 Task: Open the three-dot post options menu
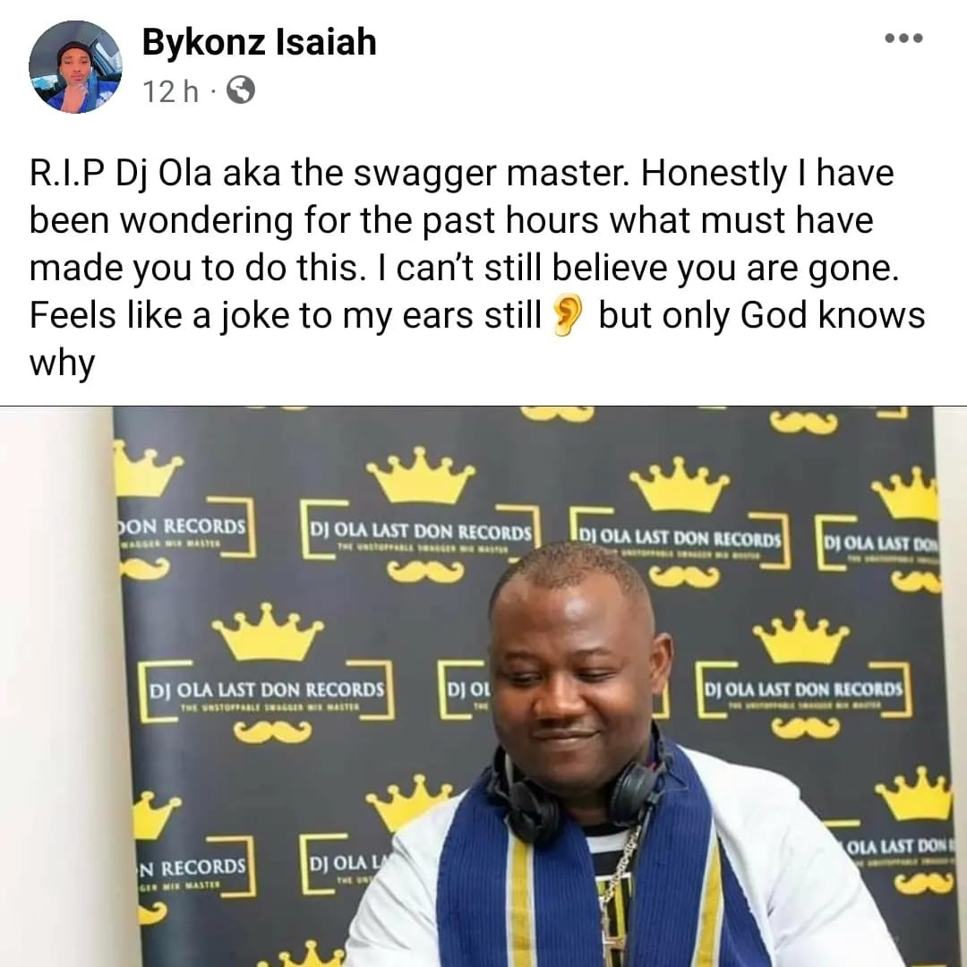[903, 39]
